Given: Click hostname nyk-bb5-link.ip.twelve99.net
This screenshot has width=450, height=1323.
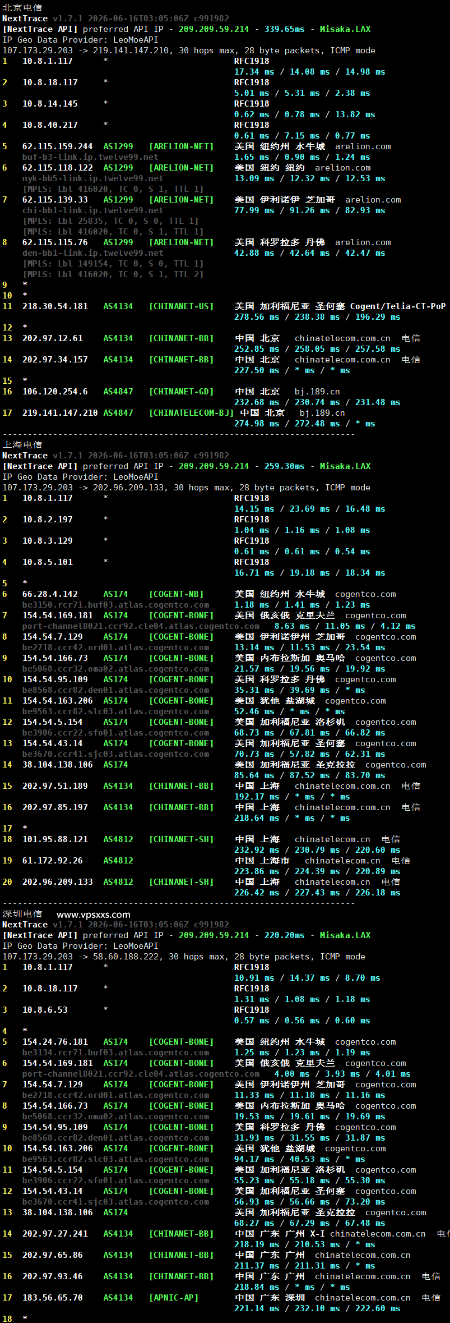Looking at the screenshot, I should 93,178.
